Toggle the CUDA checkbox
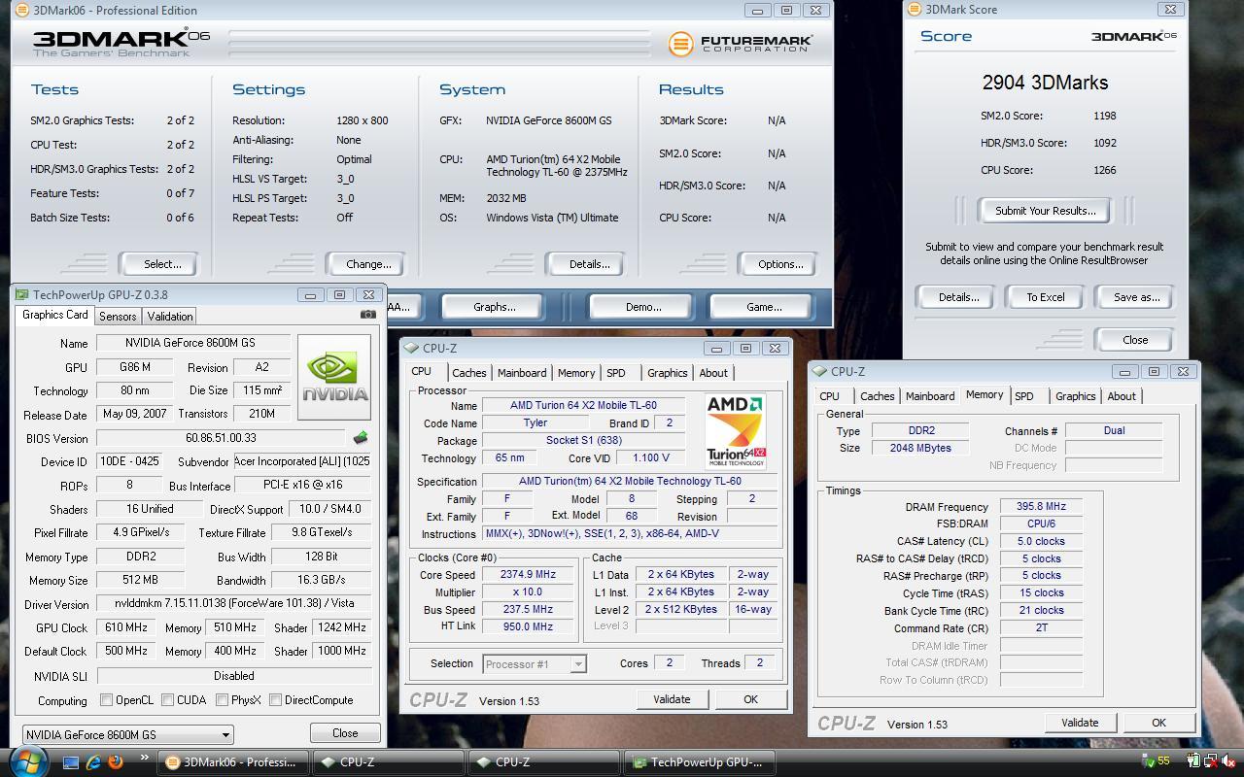The width and height of the screenshot is (1244, 777). point(168,699)
